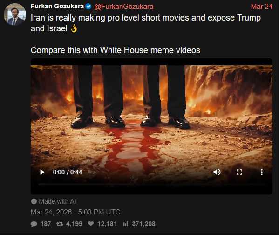Mute the video volume speaker icon
Image resolution: width=279 pixels, height=235 pixels.
coord(217,172)
